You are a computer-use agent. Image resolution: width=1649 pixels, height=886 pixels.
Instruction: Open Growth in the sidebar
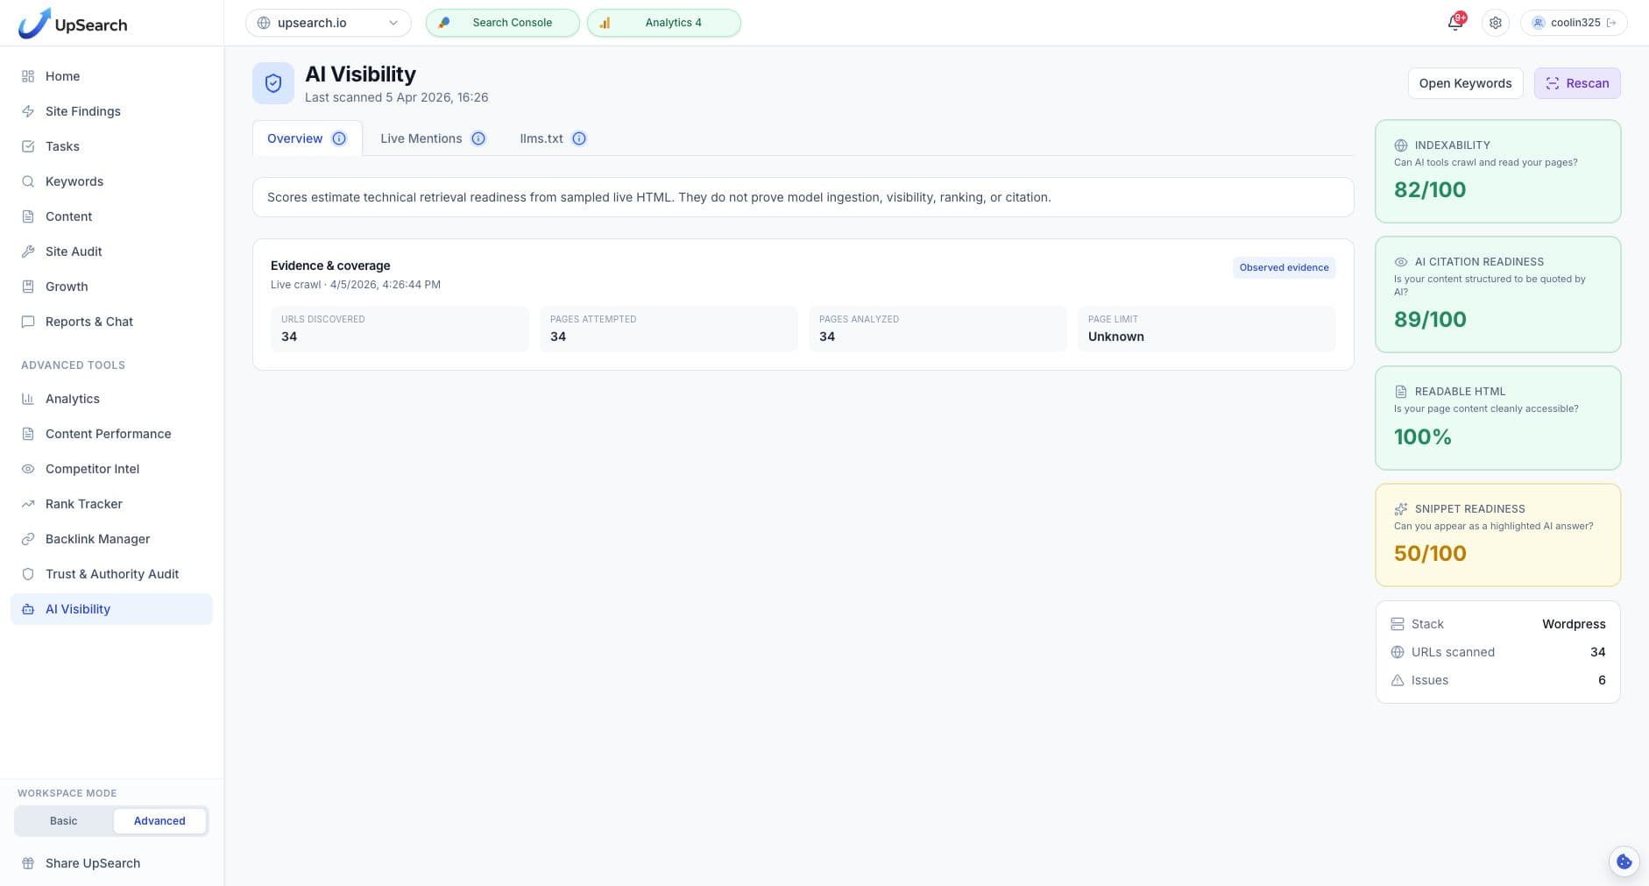click(x=111, y=287)
